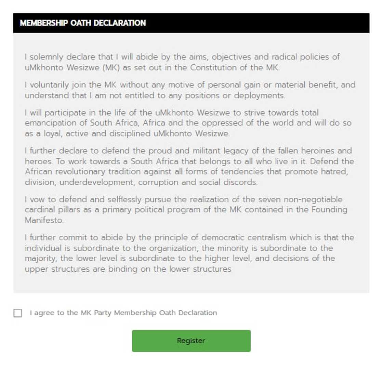383x375 pixels.
Task: Submit registration via the Register button
Action: click(191, 340)
